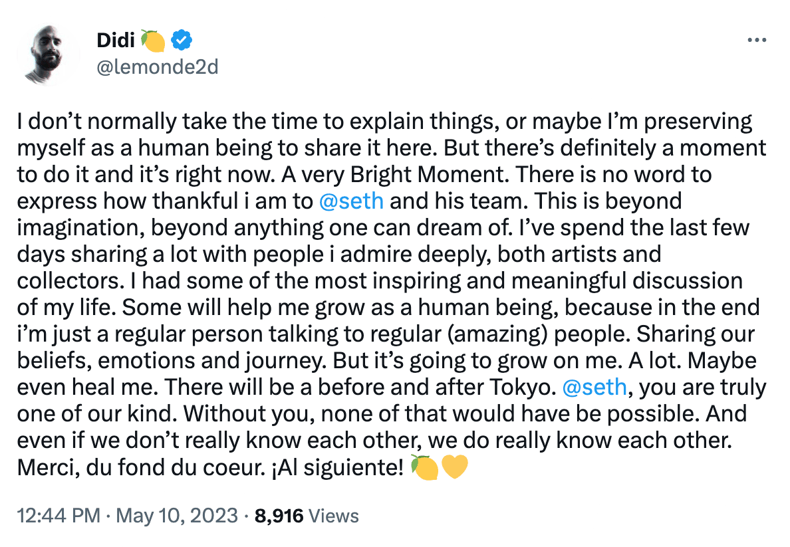Open the 8,916 view count number

[x=279, y=516]
